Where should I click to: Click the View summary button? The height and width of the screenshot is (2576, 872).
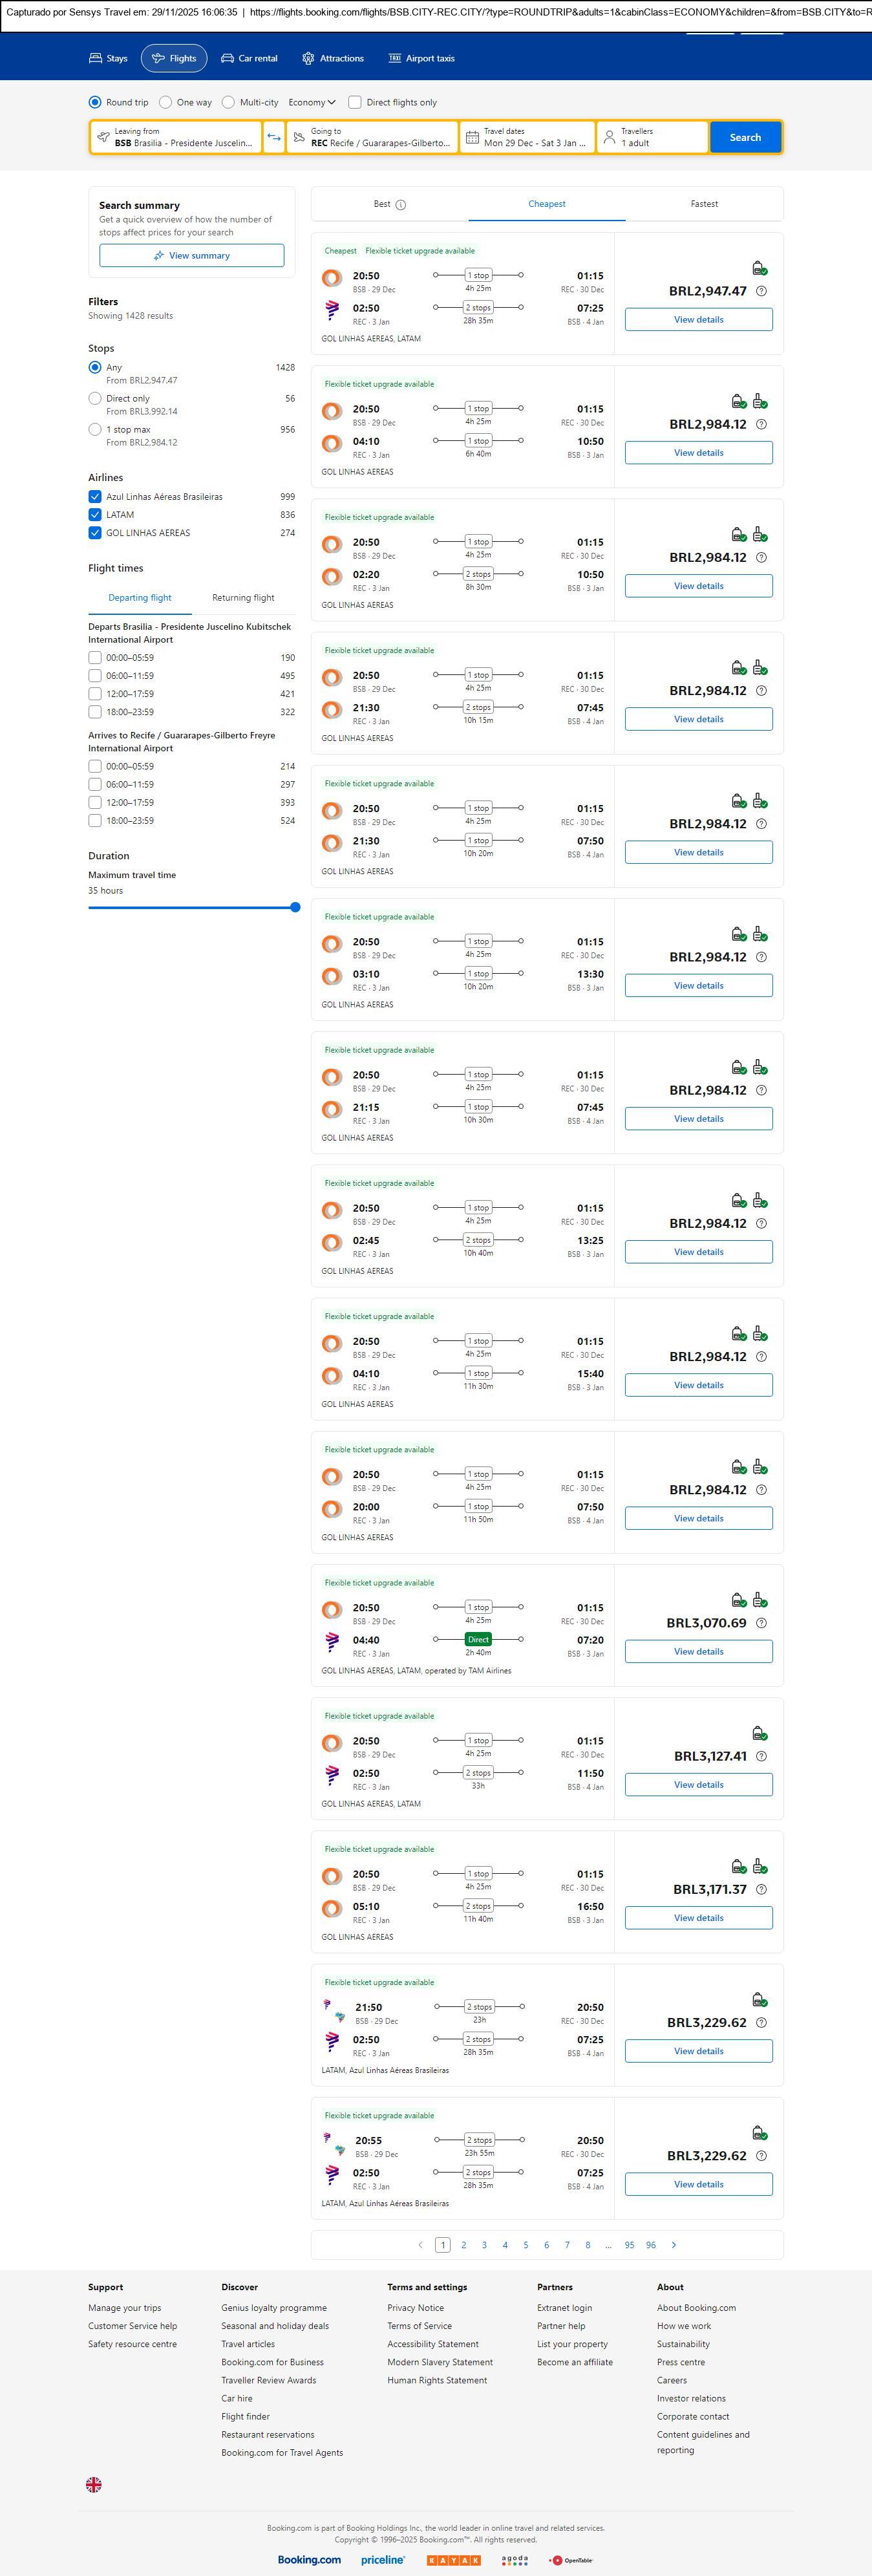click(191, 256)
